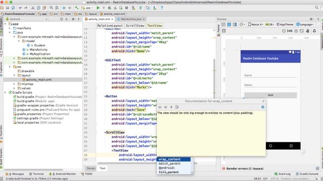Collapse the java folder in tree
This screenshot has width=323, height=181.
10,32
